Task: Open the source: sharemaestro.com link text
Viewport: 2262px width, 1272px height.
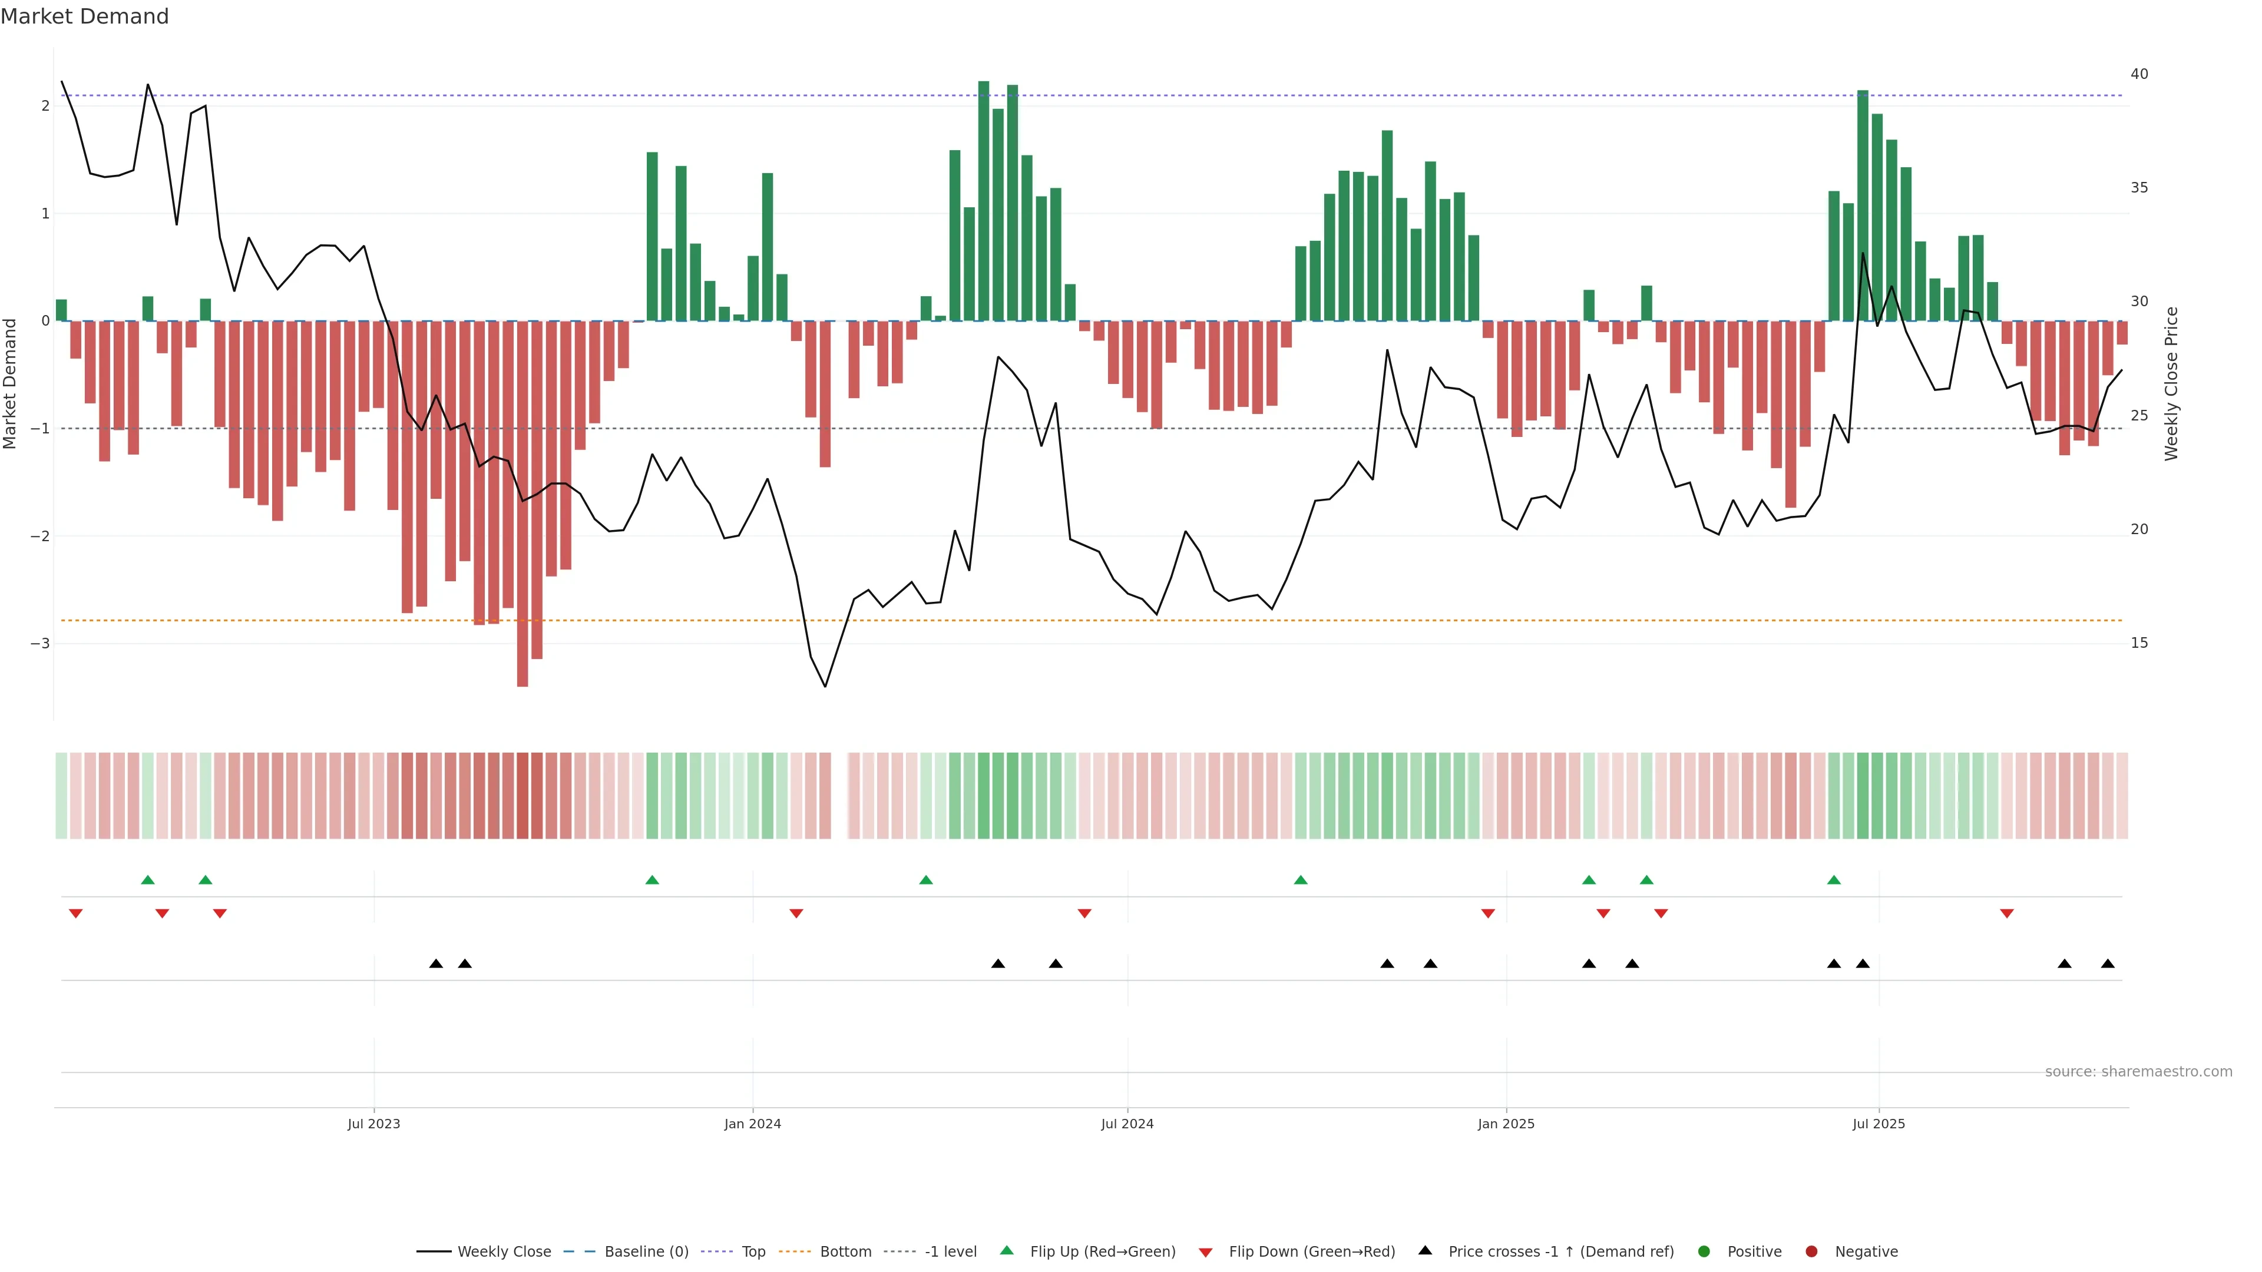Action: point(2138,1072)
